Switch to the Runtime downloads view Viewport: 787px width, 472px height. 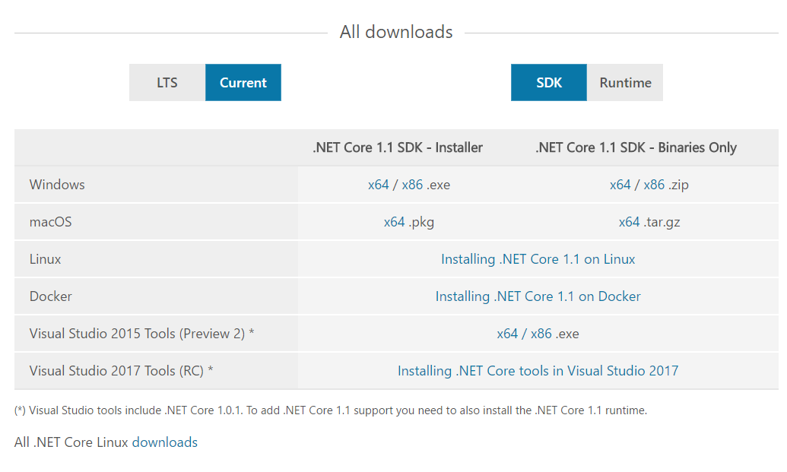[x=624, y=82]
